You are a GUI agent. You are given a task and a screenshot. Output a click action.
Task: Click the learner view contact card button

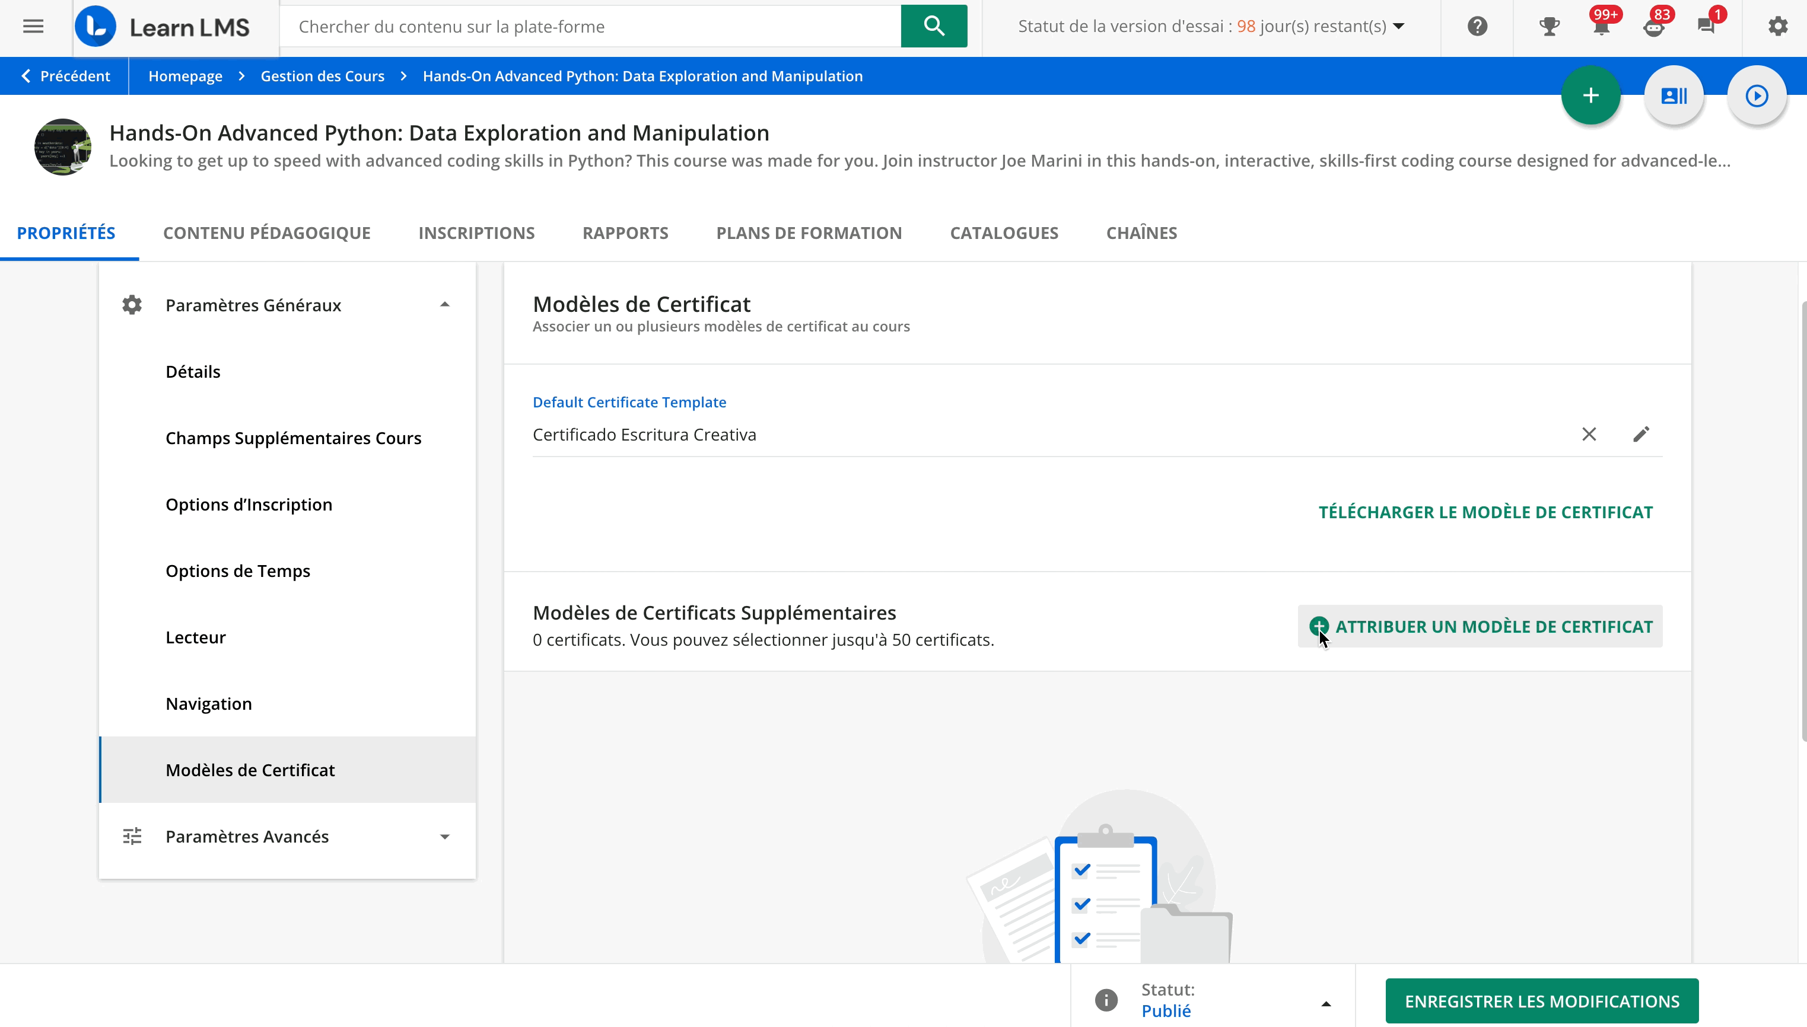[1674, 95]
